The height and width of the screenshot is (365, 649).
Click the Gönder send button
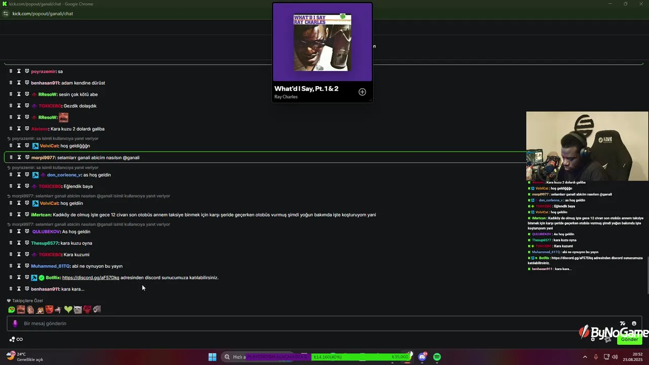[x=629, y=339]
